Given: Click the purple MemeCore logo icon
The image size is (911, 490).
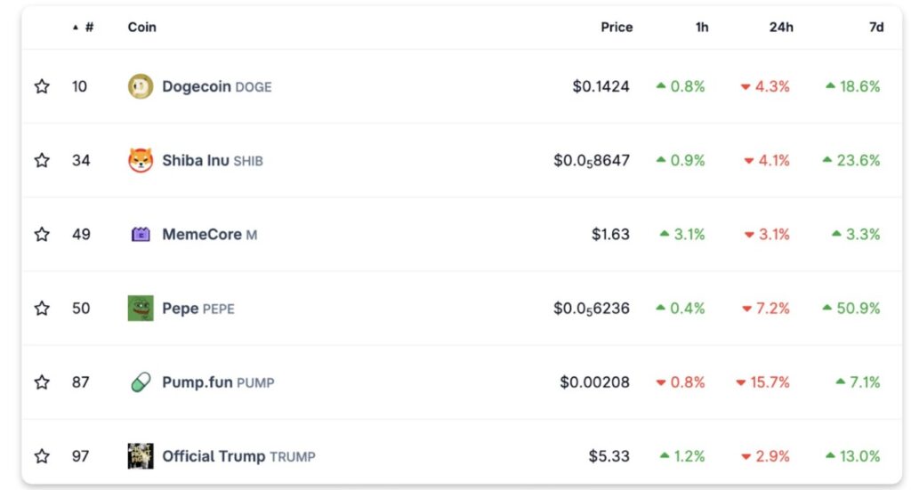Looking at the screenshot, I should (x=141, y=235).
